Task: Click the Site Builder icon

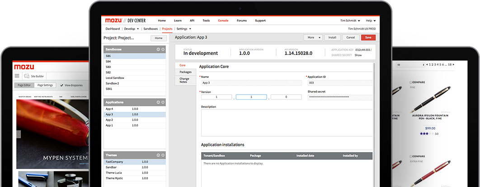Action: 27,76
